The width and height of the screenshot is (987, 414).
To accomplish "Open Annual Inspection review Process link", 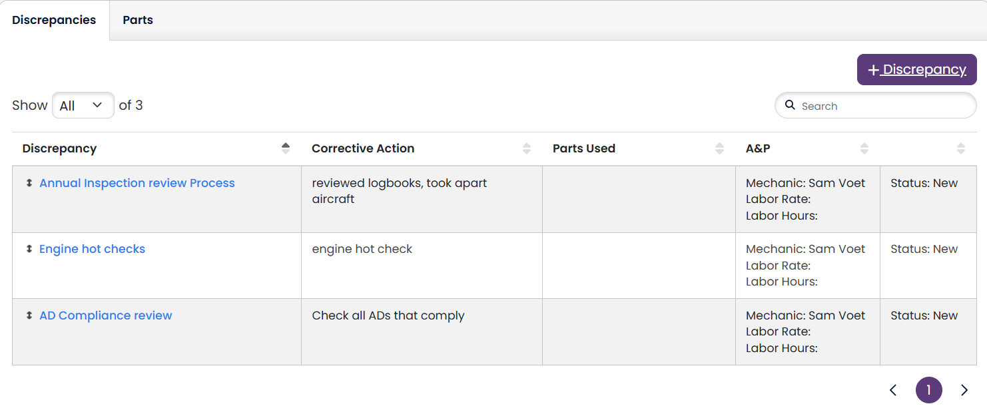I will pyautogui.click(x=137, y=183).
